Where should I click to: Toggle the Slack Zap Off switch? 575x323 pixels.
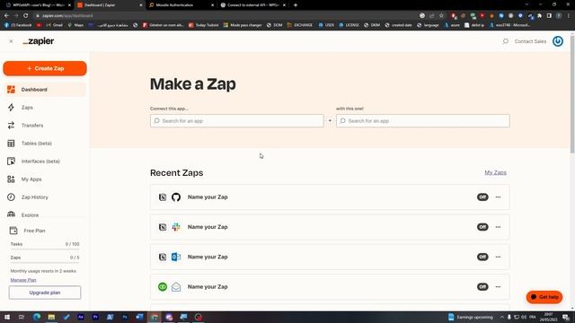pos(482,227)
